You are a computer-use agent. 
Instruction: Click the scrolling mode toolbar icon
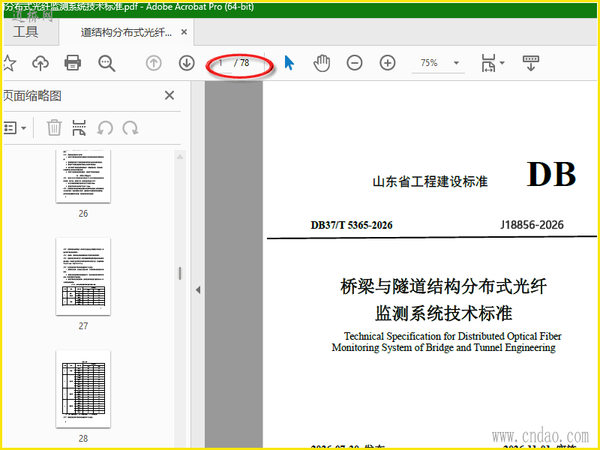531,63
